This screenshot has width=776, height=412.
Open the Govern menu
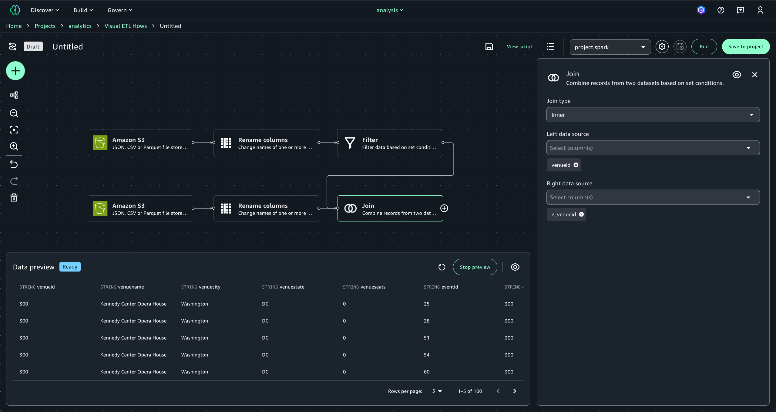coord(120,10)
